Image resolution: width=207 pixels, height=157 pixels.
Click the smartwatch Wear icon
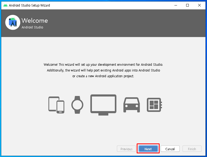(x=77, y=105)
